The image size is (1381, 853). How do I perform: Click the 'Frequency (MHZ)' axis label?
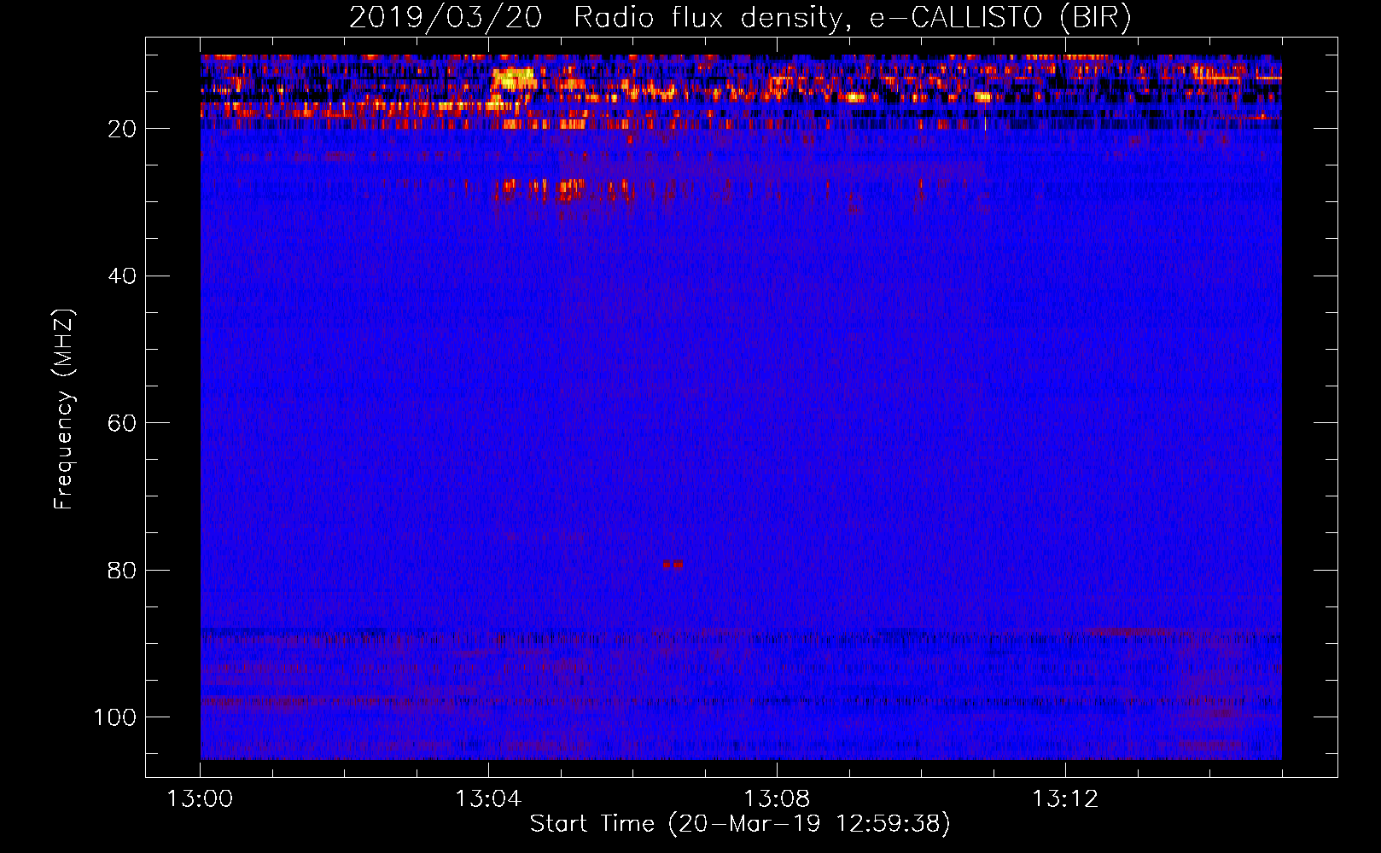coord(63,409)
